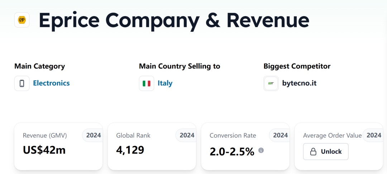387x174 pixels.
Task: Click the Eprice logo icon
Action: (21, 20)
